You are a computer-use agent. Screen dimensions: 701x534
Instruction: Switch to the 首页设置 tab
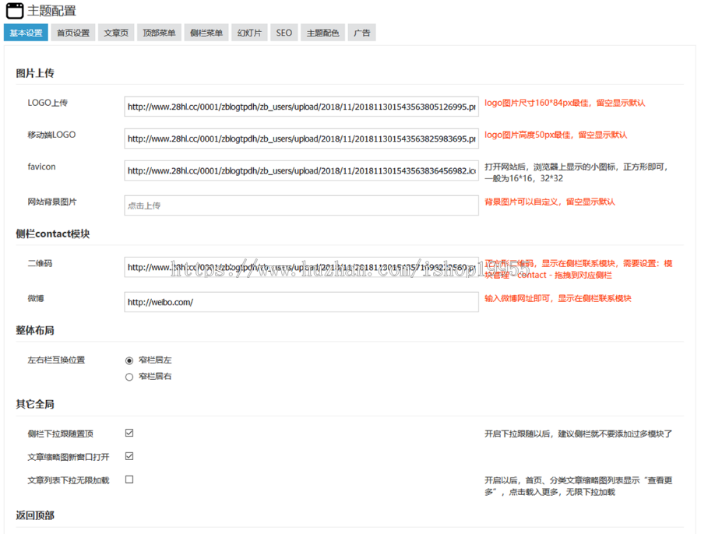[73, 33]
